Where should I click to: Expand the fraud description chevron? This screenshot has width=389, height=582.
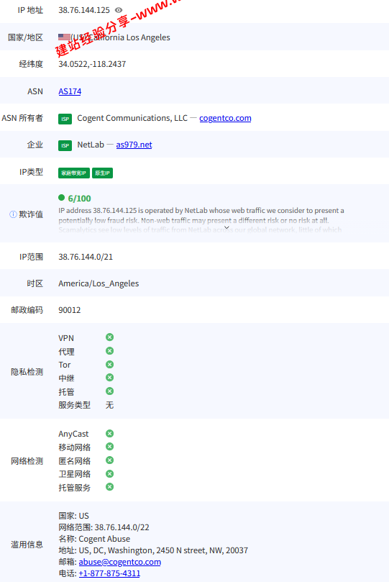coord(226,227)
